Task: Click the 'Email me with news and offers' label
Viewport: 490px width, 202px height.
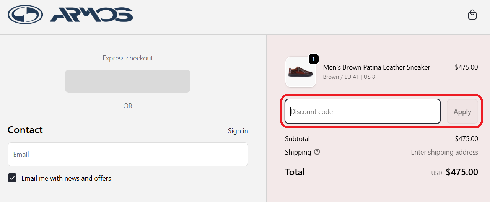Action: (x=66, y=178)
